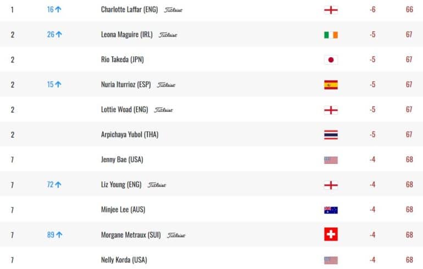Click Rio Takeda (JPN) name
423x269 pixels.
tap(123, 60)
